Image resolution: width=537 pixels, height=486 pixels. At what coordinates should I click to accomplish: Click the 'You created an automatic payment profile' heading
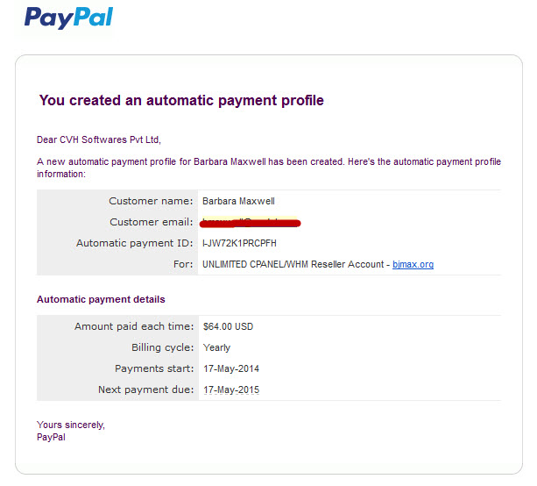(181, 101)
